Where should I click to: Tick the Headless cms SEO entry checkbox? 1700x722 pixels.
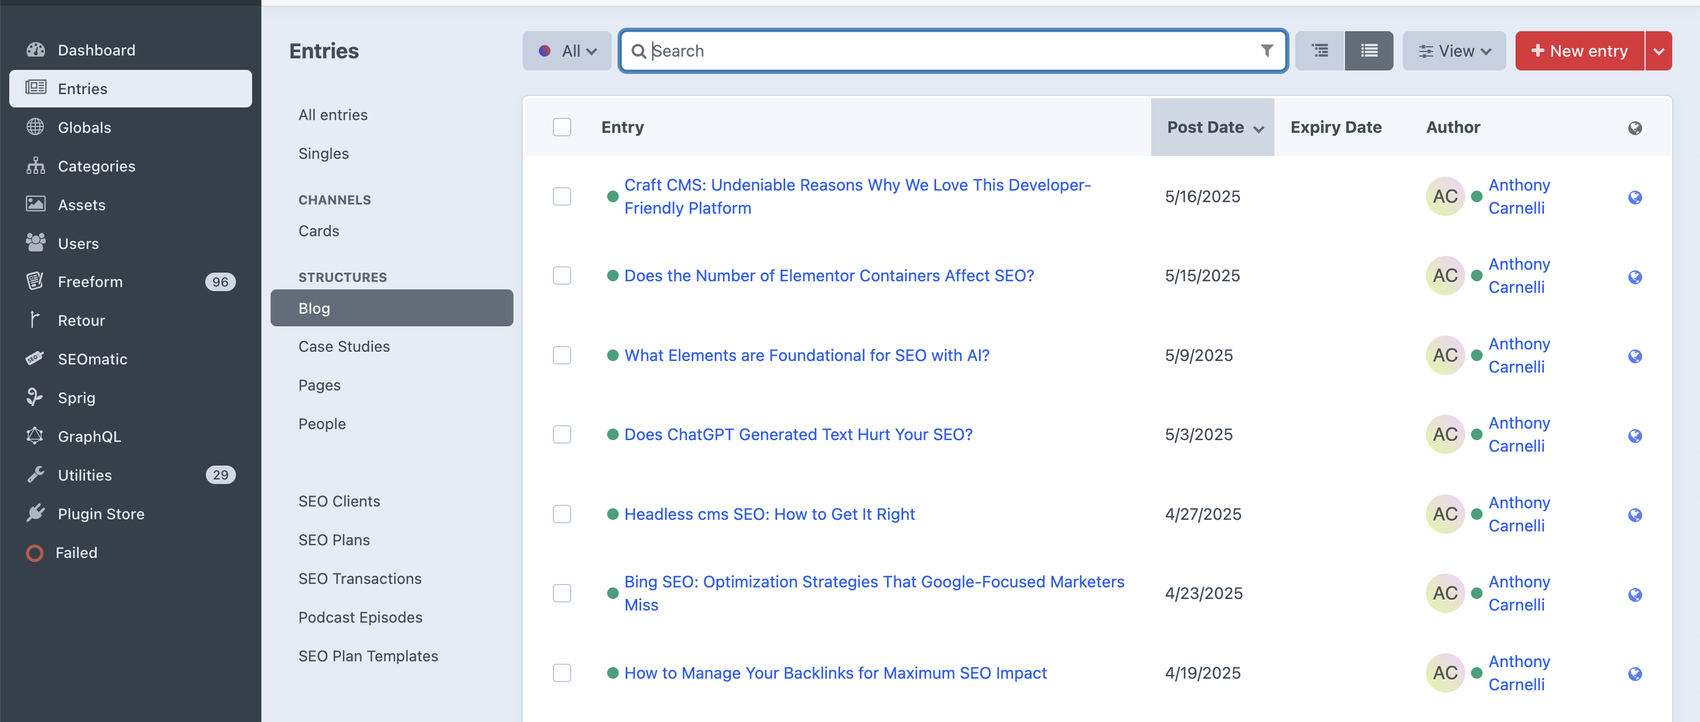(561, 513)
